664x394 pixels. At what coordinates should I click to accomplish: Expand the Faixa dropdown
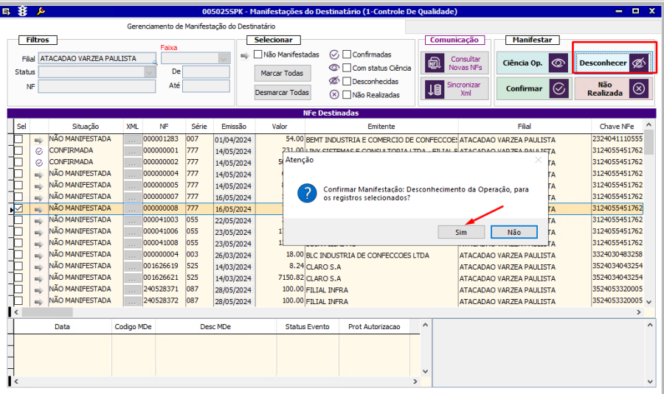click(224, 58)
